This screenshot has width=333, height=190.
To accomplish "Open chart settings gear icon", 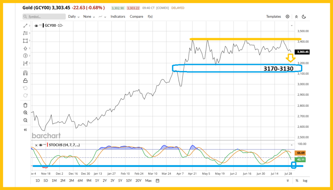I will pos(287,16).
